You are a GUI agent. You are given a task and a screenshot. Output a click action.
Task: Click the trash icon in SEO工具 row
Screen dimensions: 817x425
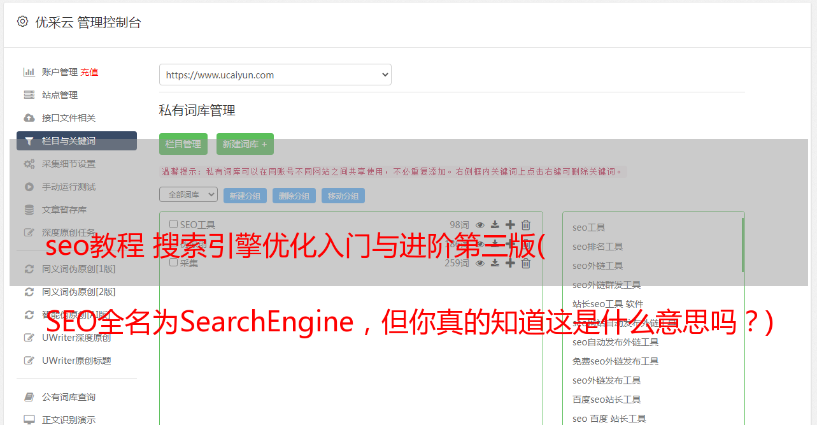tap(526, 224)
